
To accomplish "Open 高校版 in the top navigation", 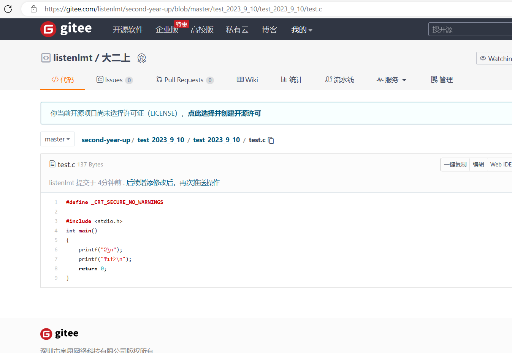I will [x=202, y=30].
